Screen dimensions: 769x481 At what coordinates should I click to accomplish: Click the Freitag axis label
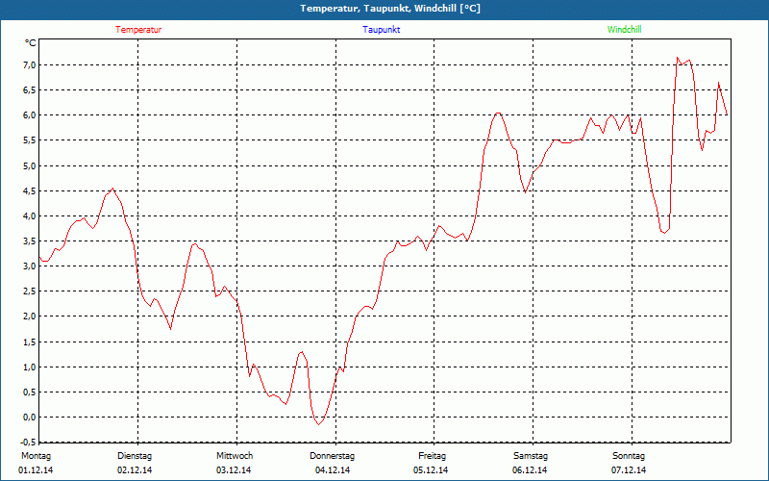[432, 456]
